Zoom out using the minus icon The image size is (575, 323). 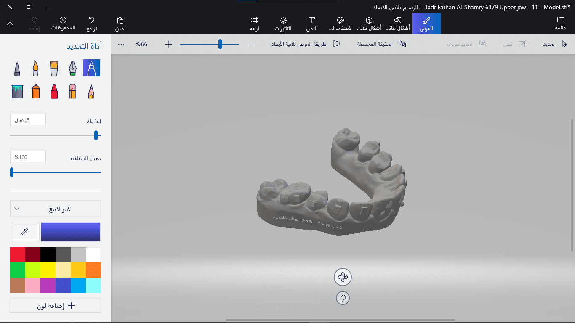click(x=250, y=44)
